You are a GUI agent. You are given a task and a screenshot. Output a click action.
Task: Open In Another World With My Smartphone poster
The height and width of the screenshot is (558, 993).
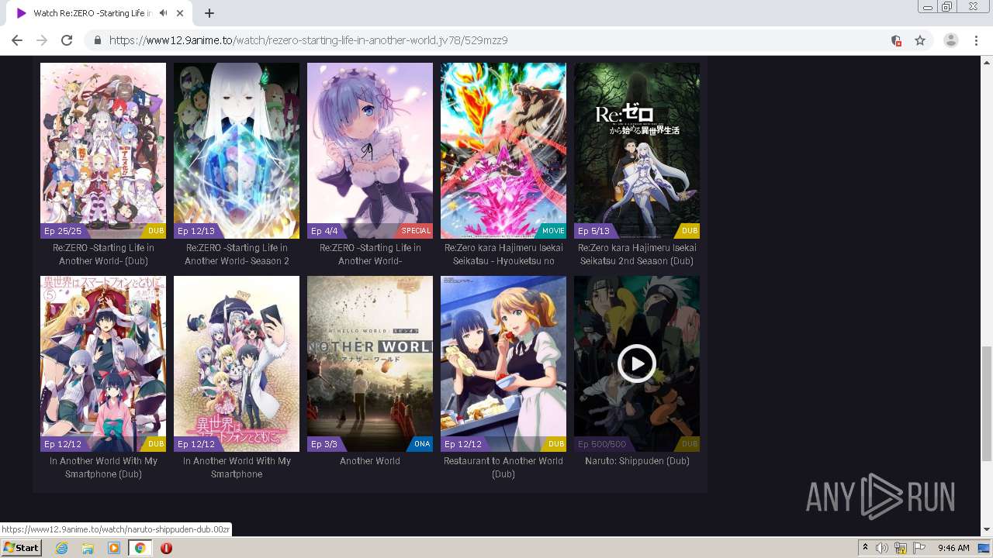point(237,363)
